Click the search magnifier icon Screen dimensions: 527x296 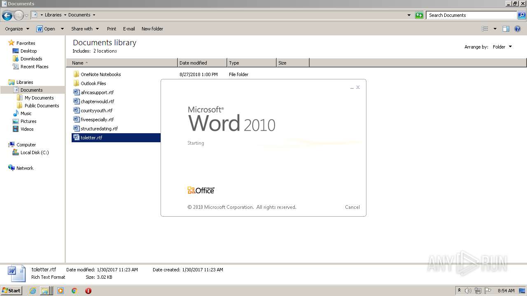[522, 15]
